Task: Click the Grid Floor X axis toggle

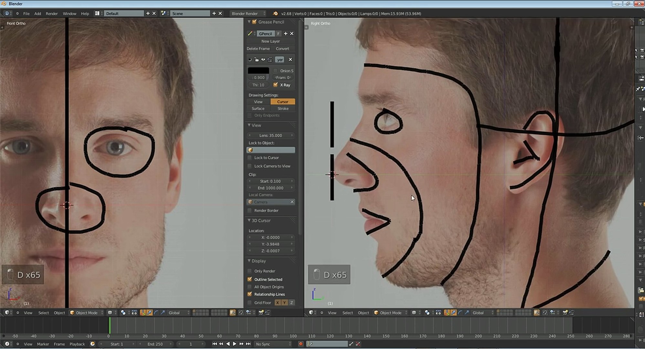Action: pos(277,303)
